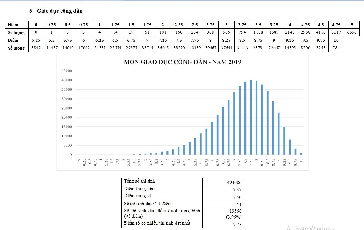Select the table cell showing 33714
This screenshot has height=230, width=364.
(147, 48)
